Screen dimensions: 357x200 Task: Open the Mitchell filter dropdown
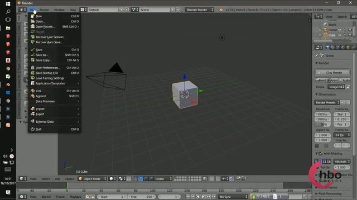[342, 162]
